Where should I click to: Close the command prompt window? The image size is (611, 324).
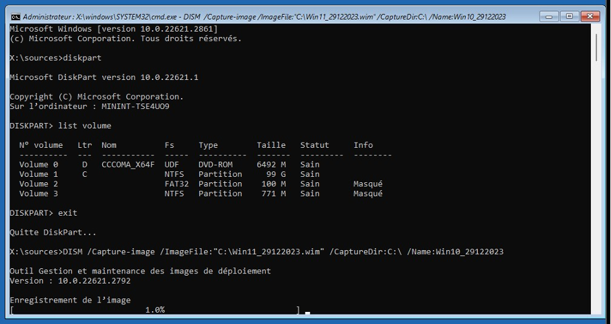tap(590, 16)
